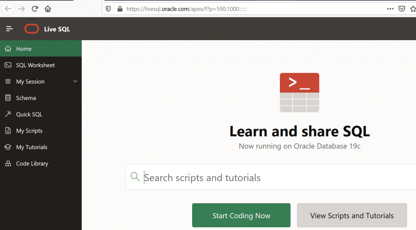Open Quick SQL in the sidebar

[41, 114]
